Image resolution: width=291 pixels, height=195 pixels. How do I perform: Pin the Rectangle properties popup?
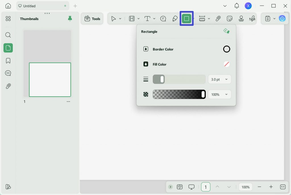[226, 31]
